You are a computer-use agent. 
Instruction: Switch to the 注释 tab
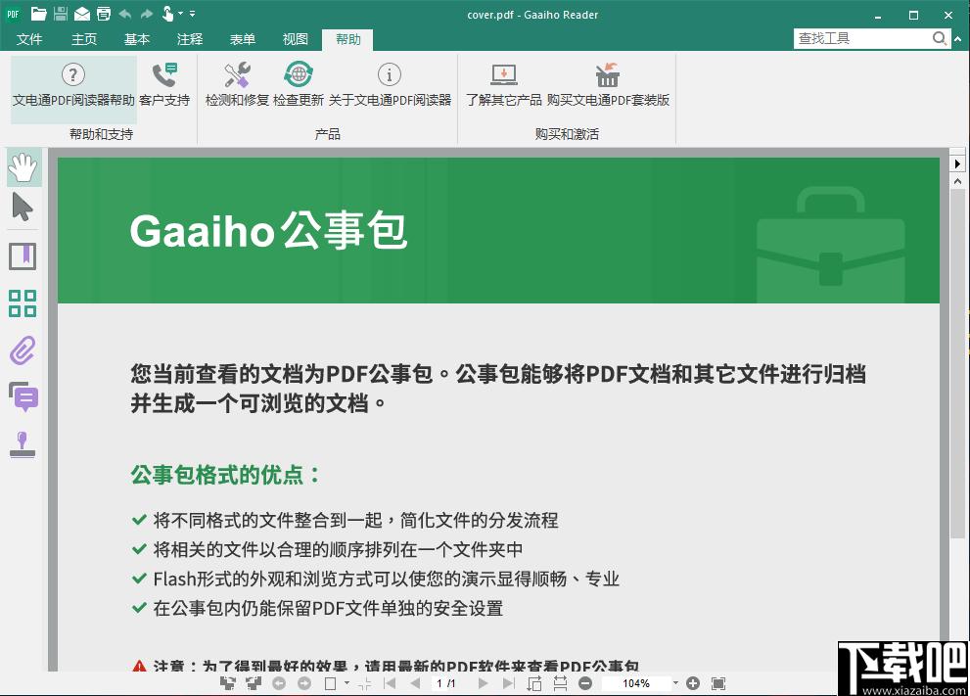190,39
